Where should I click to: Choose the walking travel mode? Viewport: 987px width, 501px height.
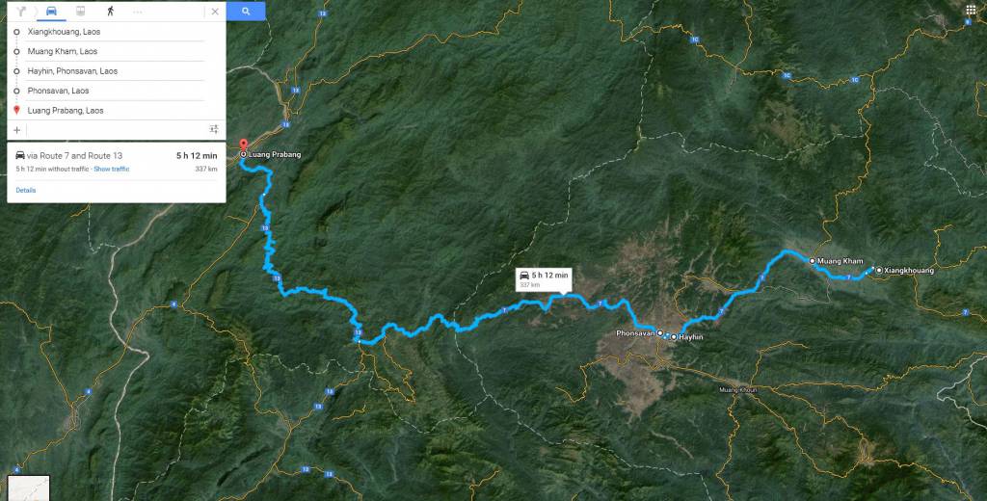(110, 12)
